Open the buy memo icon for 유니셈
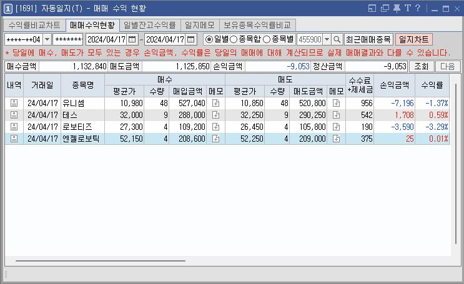This screenshot has width=464, height=284. click(215, 103)
